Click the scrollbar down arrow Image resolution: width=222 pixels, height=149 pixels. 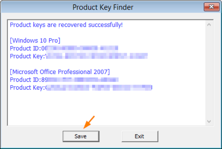pos(209,121)
